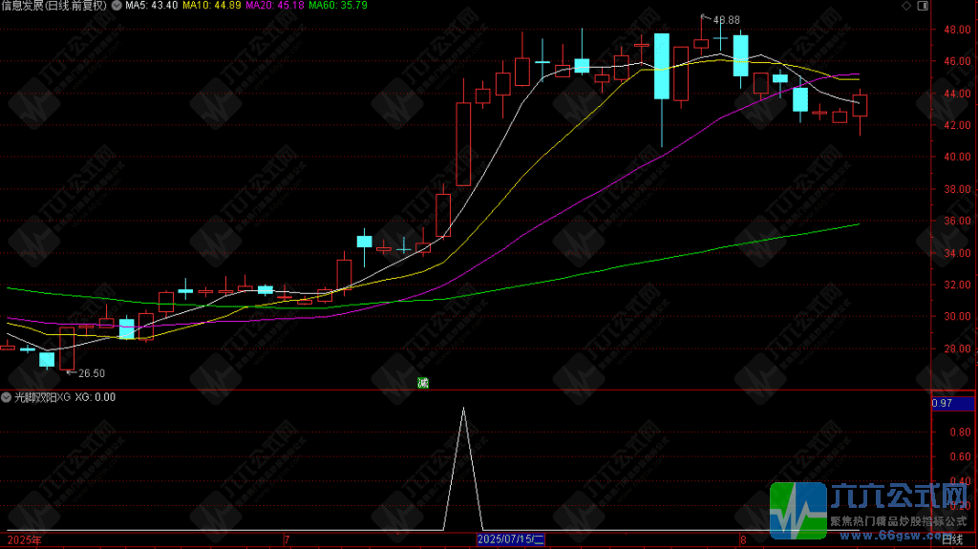
Task: Click the 32.00 price axis label
Action: click(957, 285)
